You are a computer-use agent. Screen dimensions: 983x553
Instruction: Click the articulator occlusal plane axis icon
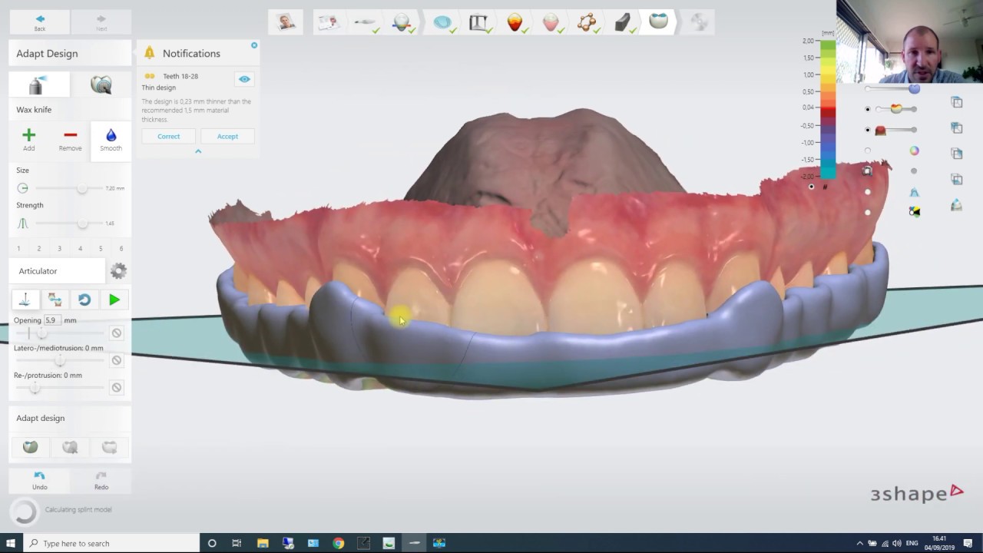25,300
